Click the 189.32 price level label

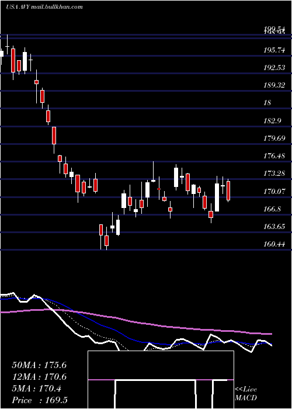coord(274,85)
